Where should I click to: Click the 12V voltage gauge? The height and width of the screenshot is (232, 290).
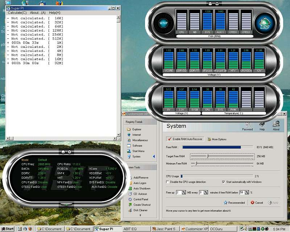(x=259, y=60)
